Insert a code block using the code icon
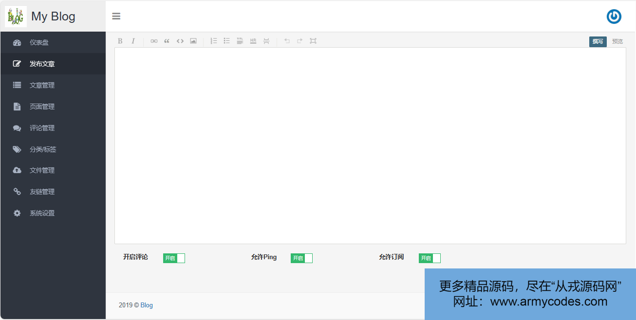This screenshot has height=320, width=636. [x=180, y=41]
